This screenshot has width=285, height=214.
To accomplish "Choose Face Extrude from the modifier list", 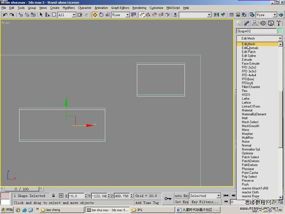I will (251, 64).
